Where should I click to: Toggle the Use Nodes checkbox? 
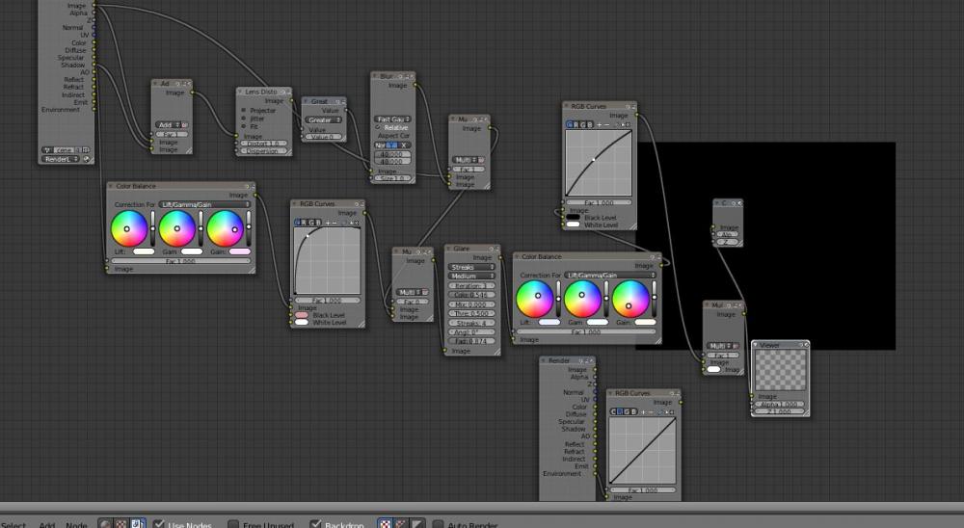pyautogui.click(x=160, y=524)
